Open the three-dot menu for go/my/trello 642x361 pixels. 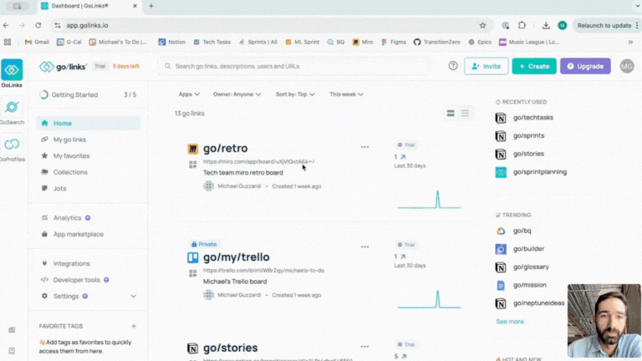pyautogui.click(x=364, y=247)
